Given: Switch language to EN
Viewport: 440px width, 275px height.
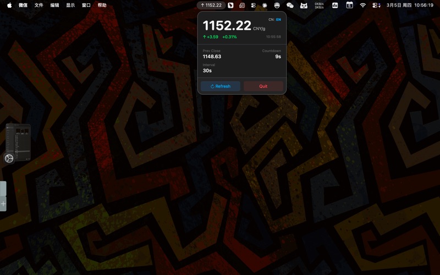Looking at the screenshot, I should [278, 20].
